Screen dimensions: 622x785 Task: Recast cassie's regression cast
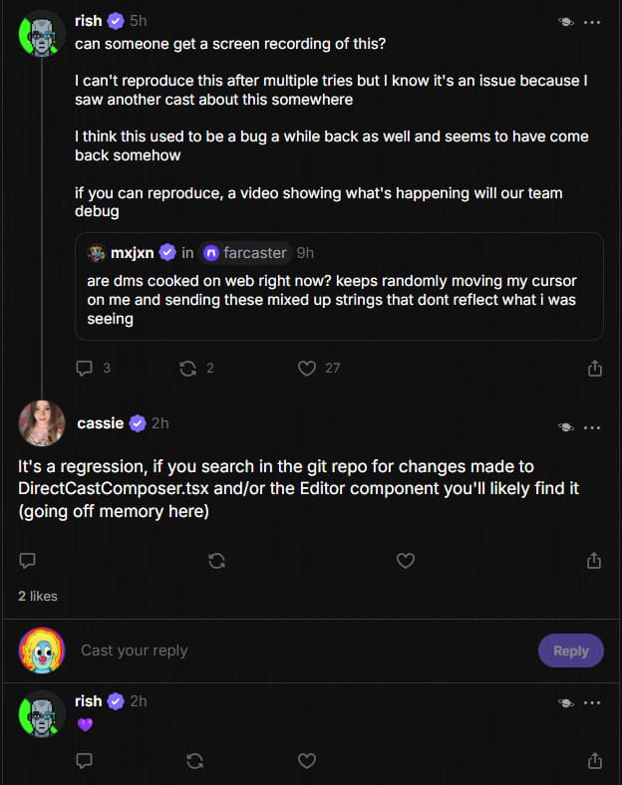click(x=216, y=561)
